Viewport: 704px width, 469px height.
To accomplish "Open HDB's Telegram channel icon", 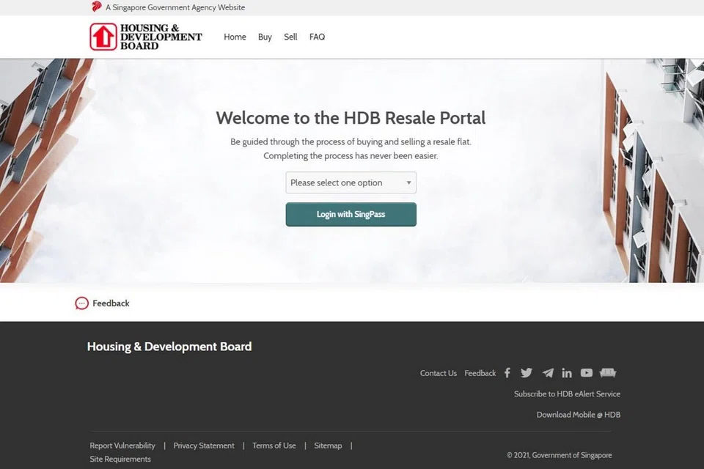I will tap(547, 373).
